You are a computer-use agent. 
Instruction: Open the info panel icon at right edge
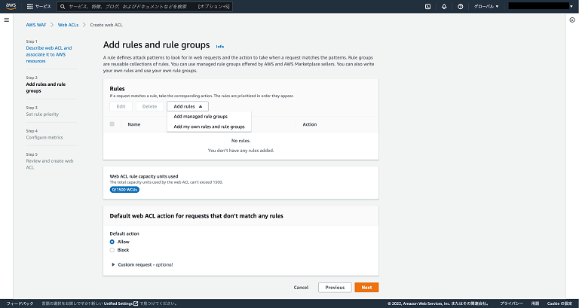click(571, 20)
